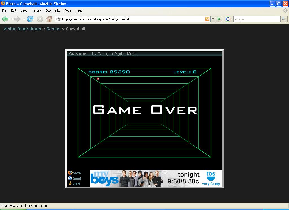The image size is (289, 210).
Task: Click the Game Over text
Action: [x=145, y=110]
